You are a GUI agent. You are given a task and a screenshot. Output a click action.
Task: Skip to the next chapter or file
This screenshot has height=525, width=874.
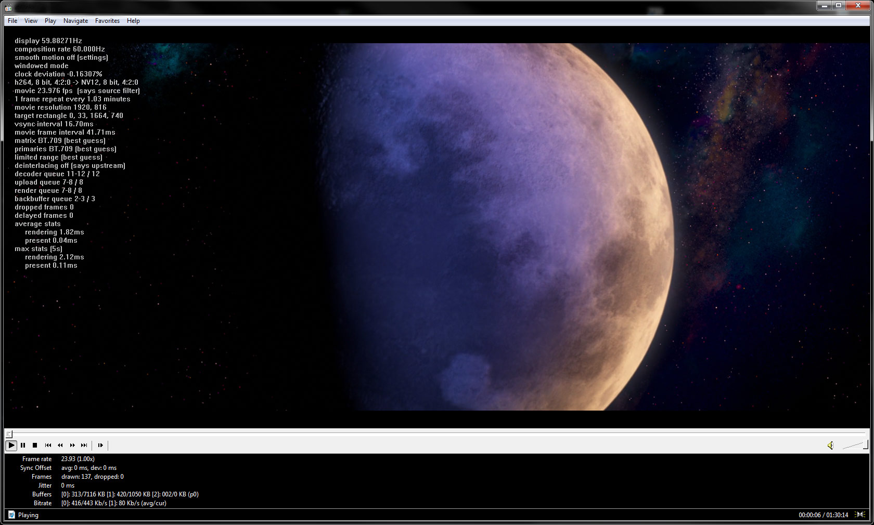point(84,445)
